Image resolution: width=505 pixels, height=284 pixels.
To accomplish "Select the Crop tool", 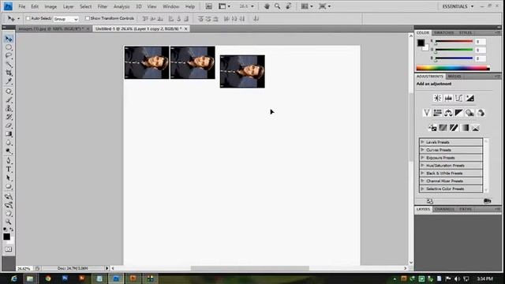I will 9,73.
